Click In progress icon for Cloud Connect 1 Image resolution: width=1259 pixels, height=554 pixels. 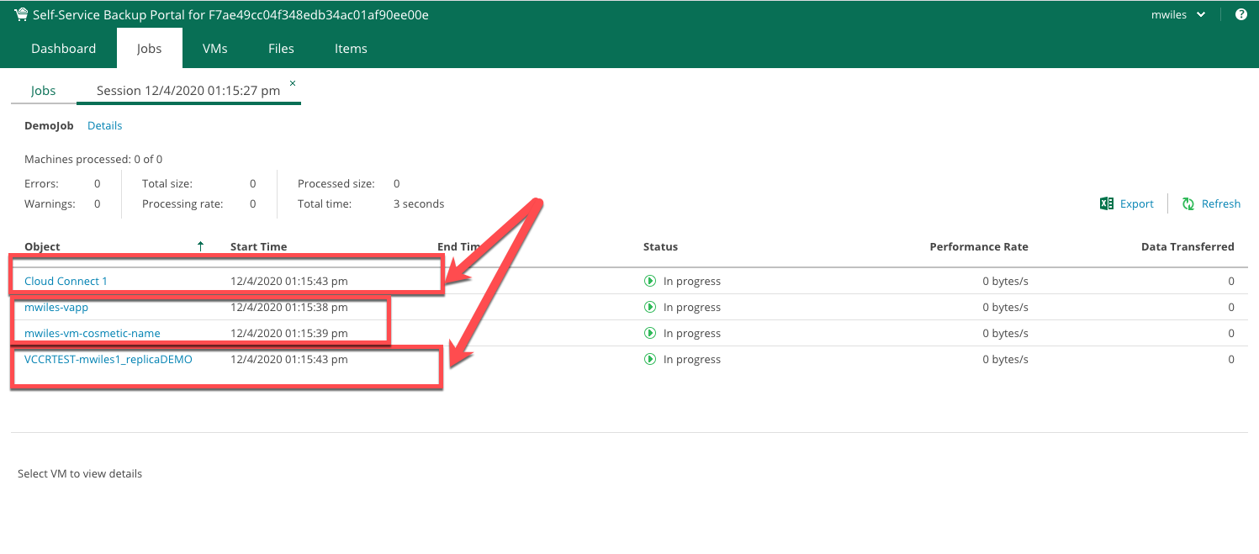(x=649, y=281)
